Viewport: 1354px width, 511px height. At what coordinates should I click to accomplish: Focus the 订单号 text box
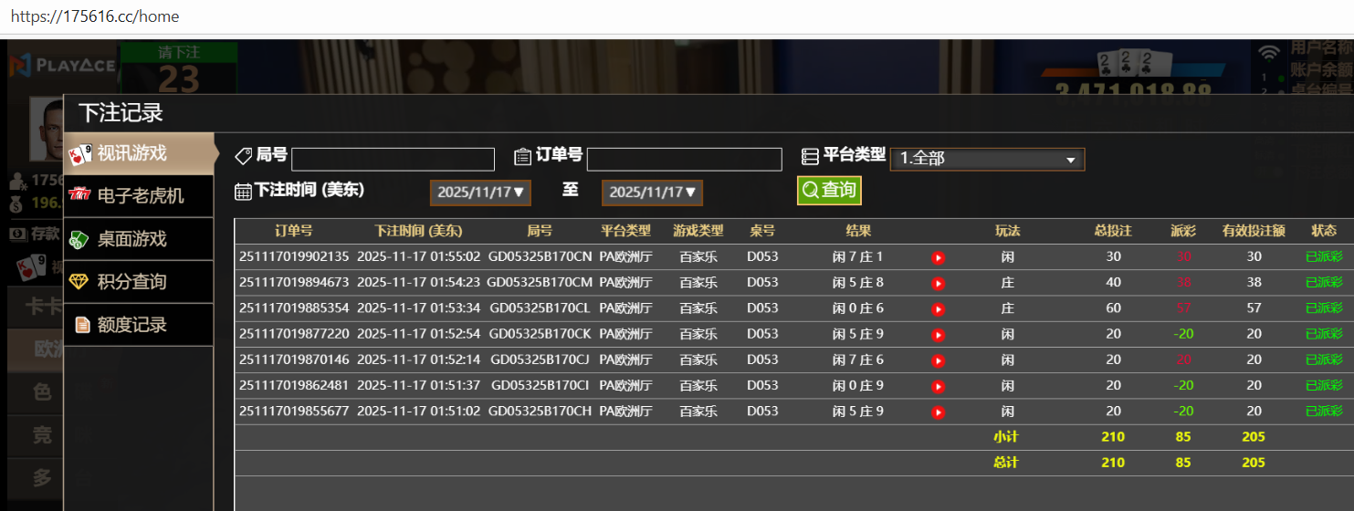pos(684,160)
